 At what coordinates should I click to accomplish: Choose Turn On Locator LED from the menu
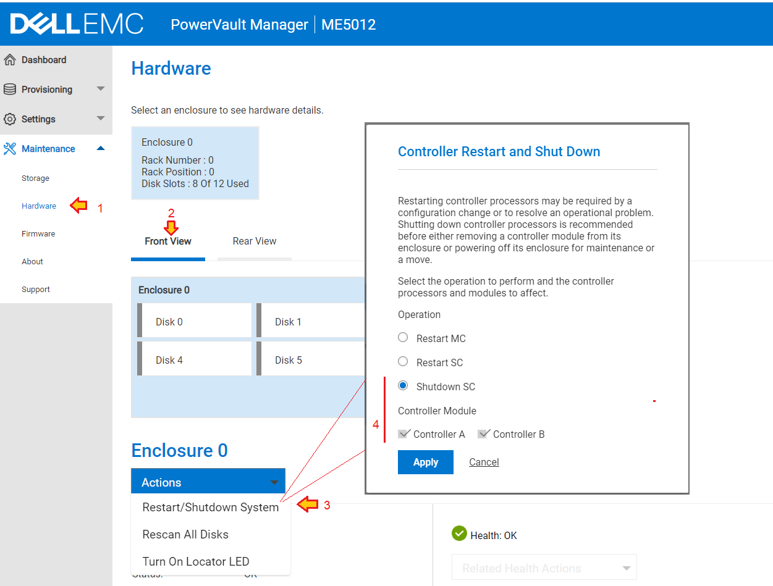195,561
